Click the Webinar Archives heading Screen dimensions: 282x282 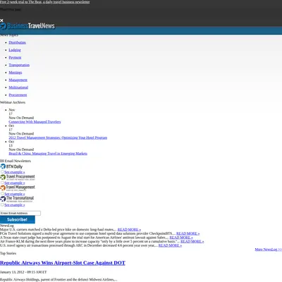13,102
